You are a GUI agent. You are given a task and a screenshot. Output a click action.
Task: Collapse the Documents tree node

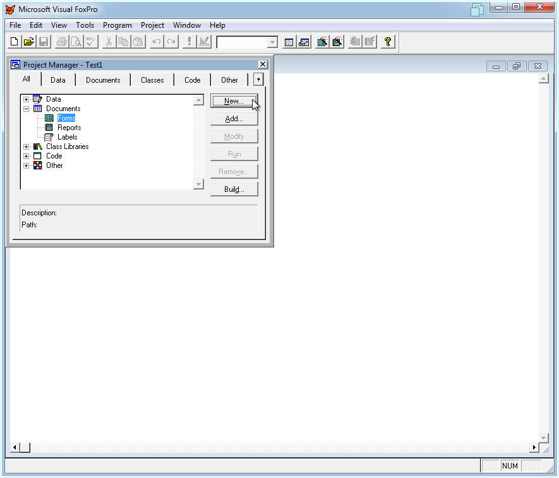(26, 109)
